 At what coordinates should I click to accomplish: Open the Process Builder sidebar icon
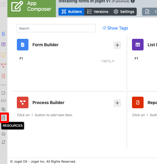(x=3, y=65)
